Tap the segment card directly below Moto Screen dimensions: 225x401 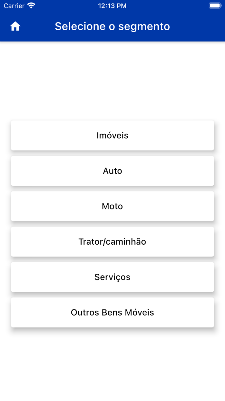tap(113, 241)
